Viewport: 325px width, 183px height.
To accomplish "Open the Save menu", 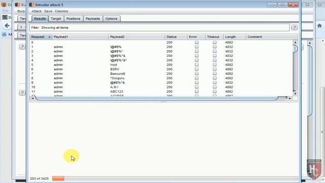I will (x=48, y=11).
